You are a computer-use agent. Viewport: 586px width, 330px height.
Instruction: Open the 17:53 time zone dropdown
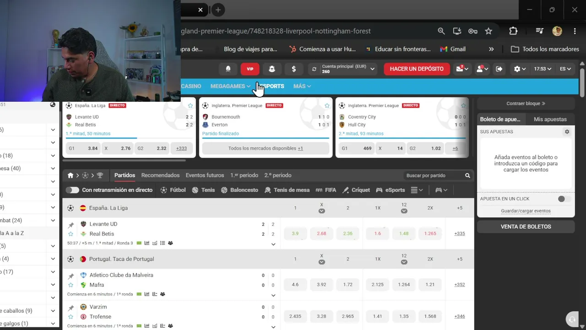[x=543, y=69]
